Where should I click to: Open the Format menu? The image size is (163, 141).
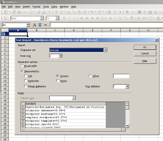(36, 7)
